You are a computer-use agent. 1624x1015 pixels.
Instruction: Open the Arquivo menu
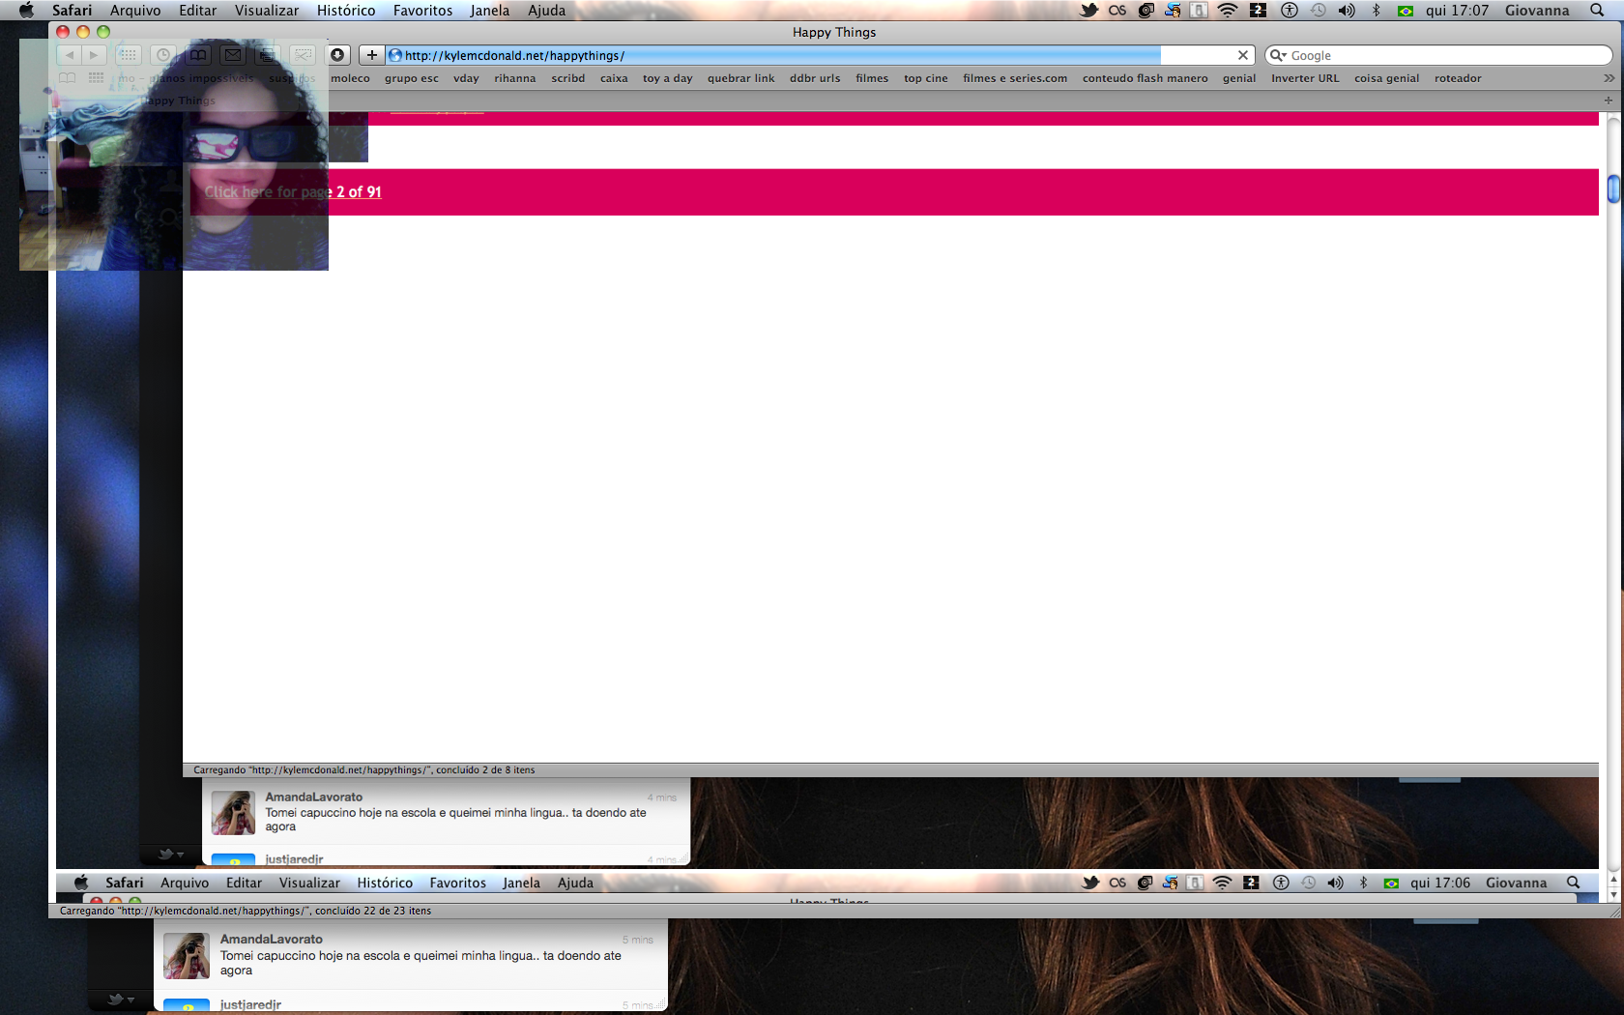135,11
